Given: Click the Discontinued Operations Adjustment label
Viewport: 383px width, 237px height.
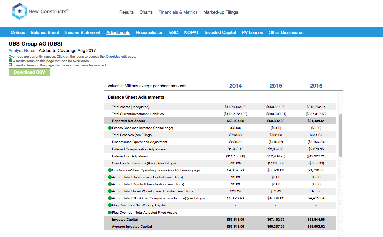Looking at the screenshot, I should (x=139, y=142).
